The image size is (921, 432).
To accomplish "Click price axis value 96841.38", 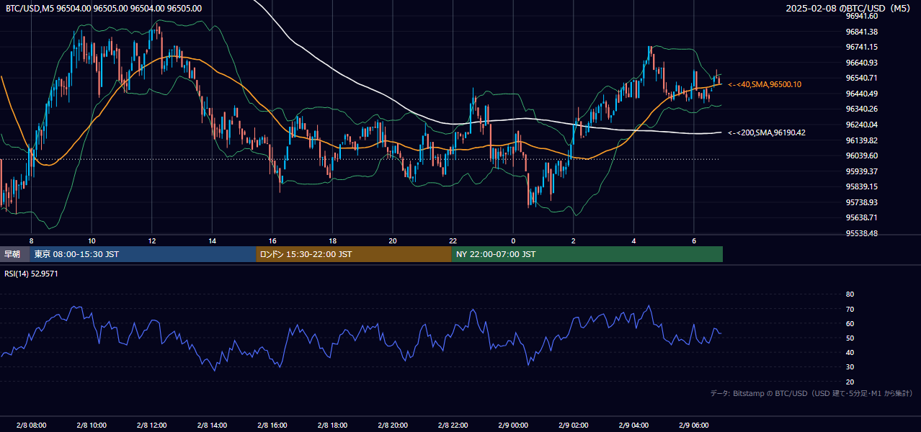I will [862, 32].
